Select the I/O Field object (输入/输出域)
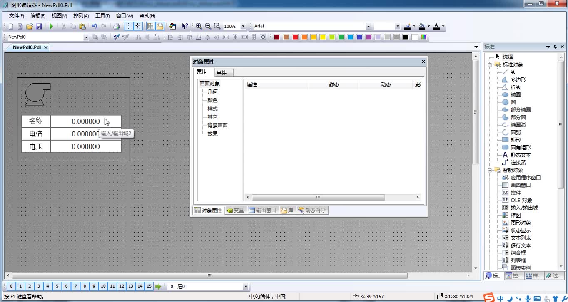This screenshot has height=302, width=568. tap(524, 208)
